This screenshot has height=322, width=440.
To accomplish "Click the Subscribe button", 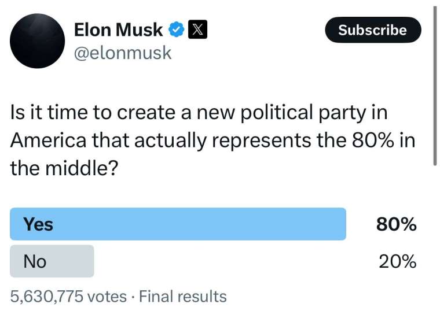I will (x=373, y=29).
